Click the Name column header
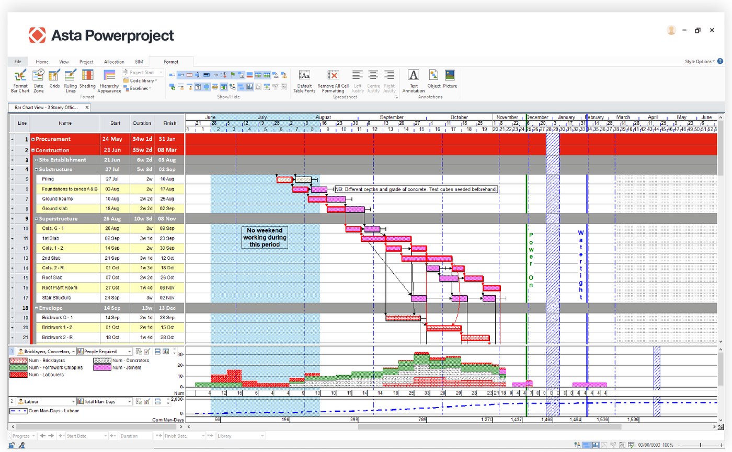Screen dimensions: 732x452 tap(65, 123)
